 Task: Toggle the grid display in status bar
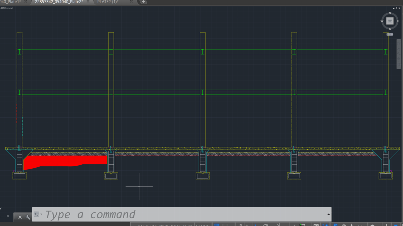(217, 225)
